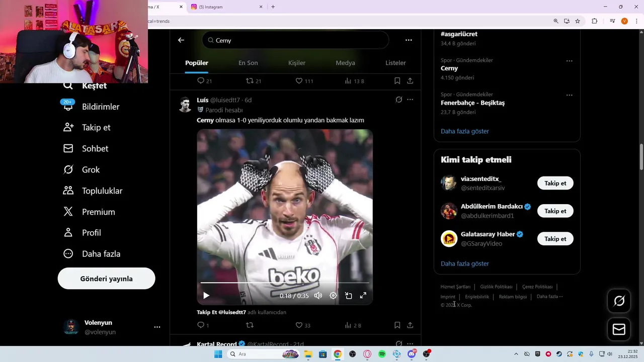Screen dimensions: 644x362
Task: Go back using the arrow beside search
Action: (181, 40)
